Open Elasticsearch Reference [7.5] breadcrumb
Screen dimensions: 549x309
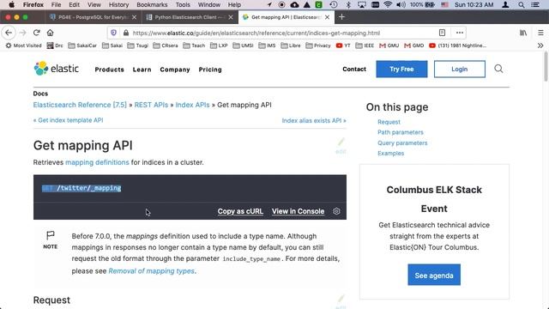80,105
